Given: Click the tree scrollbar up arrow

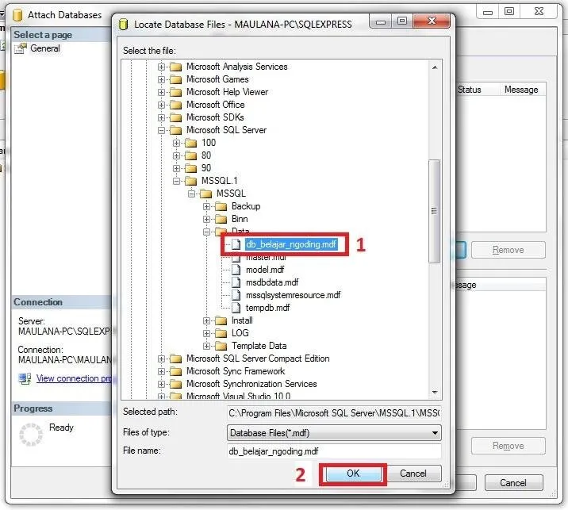Looking at the screenshot, I should (x=435, y=67).
